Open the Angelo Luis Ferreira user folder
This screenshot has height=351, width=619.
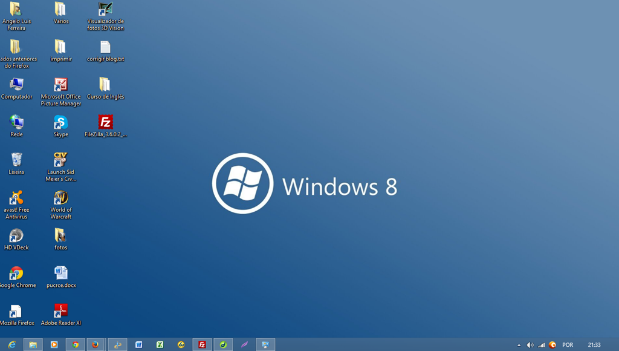tap(16, 16)
